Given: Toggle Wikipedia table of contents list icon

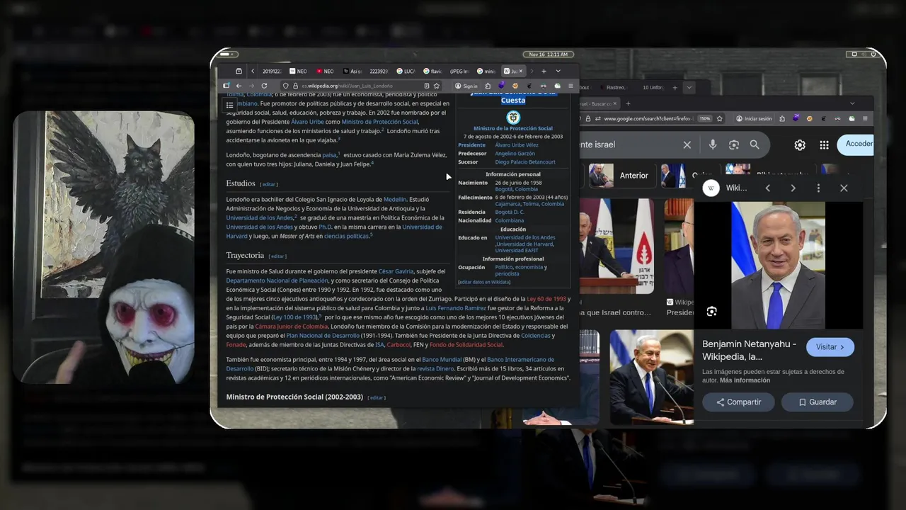Looking at the screenshot, I should [229, 105].
